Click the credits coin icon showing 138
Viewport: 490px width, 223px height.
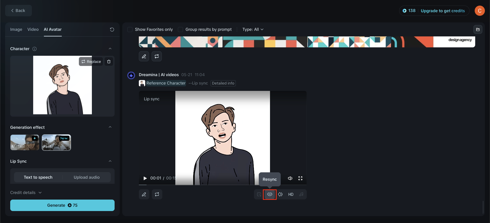(405, 11)
